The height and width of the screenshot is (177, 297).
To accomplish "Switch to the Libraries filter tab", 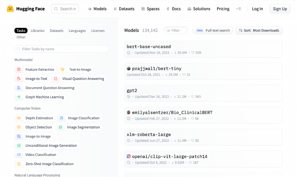I will [x=37, y=31].
